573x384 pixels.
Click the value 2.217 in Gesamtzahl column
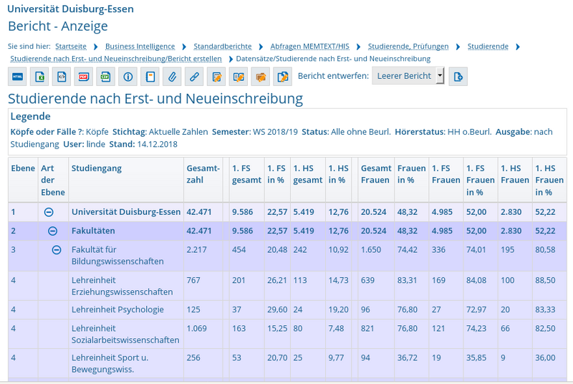pyautogui.click(x=196, y=250)
